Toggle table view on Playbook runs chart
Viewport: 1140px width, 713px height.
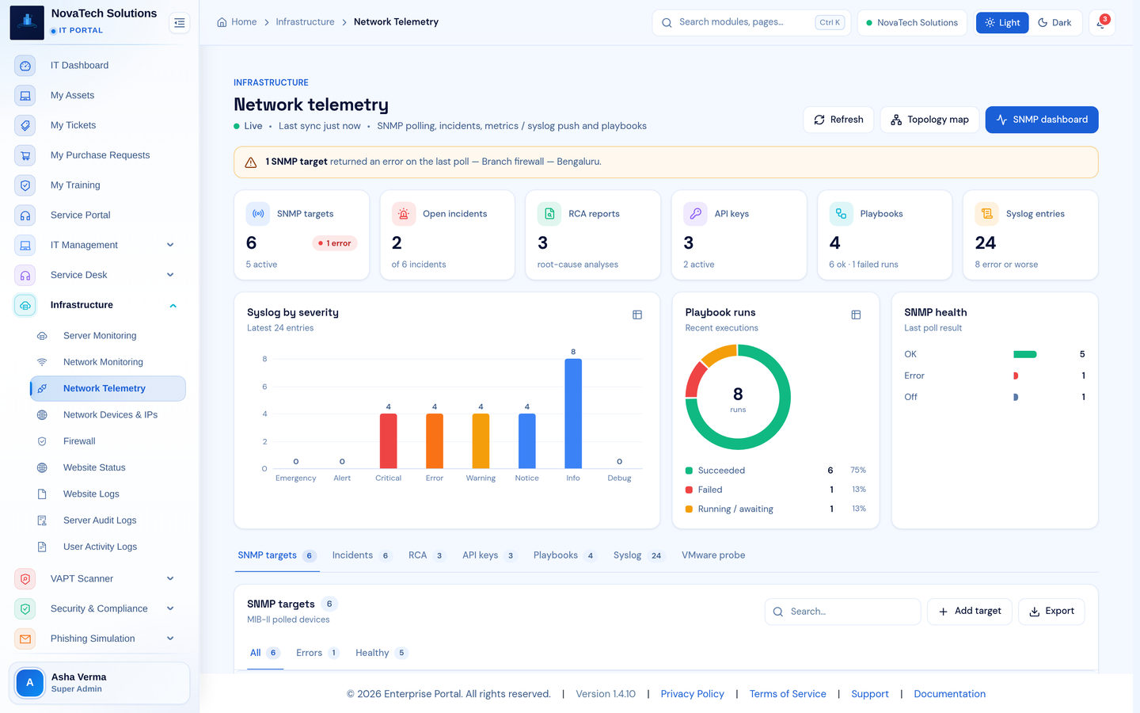click(856, 315)
